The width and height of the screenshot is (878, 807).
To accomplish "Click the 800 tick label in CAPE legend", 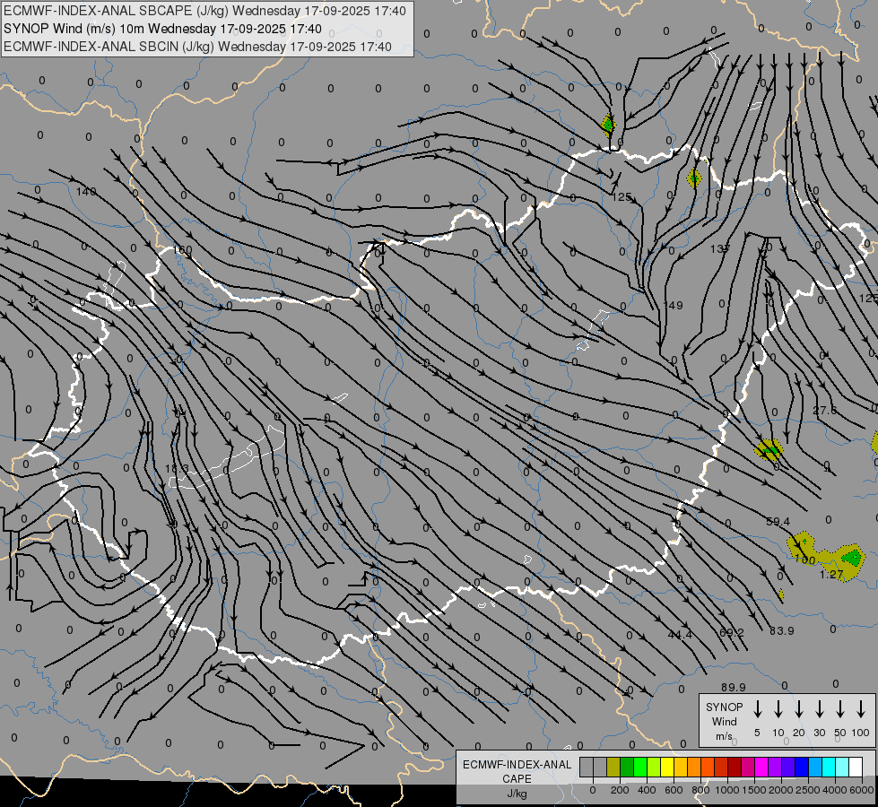I will click(x=700, y=790).
